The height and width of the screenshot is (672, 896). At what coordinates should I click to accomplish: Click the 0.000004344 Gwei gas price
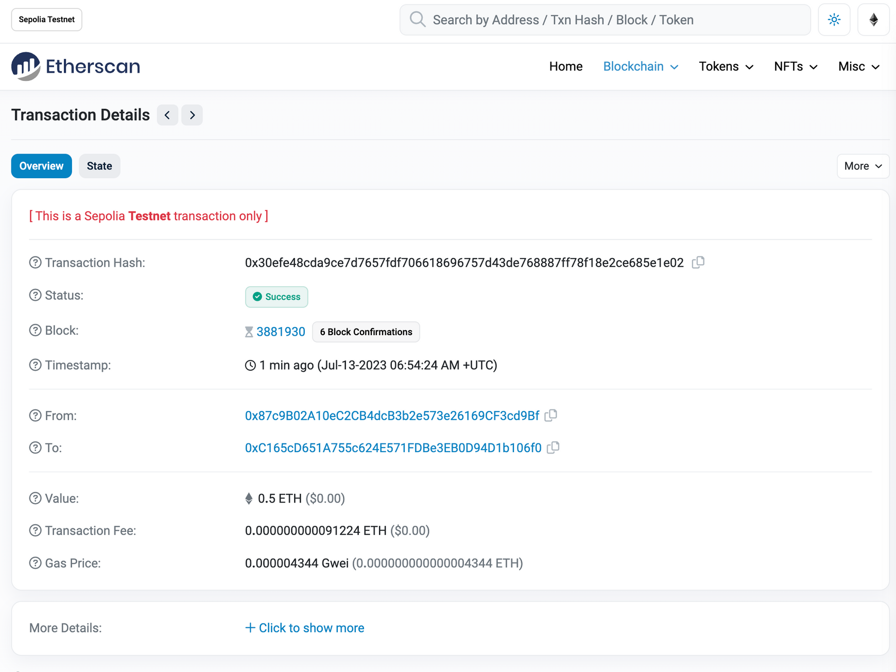297,563
